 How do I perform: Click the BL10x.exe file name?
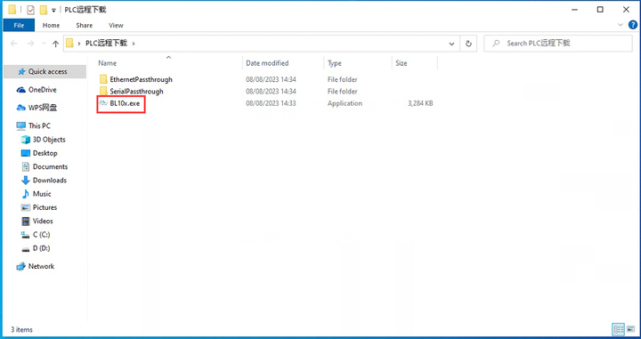[x=125, y=103]
